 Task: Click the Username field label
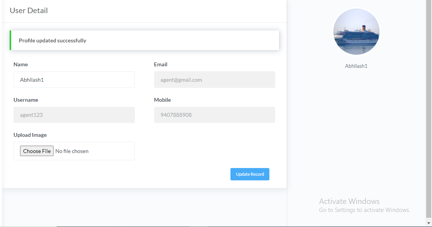[26, 100]
